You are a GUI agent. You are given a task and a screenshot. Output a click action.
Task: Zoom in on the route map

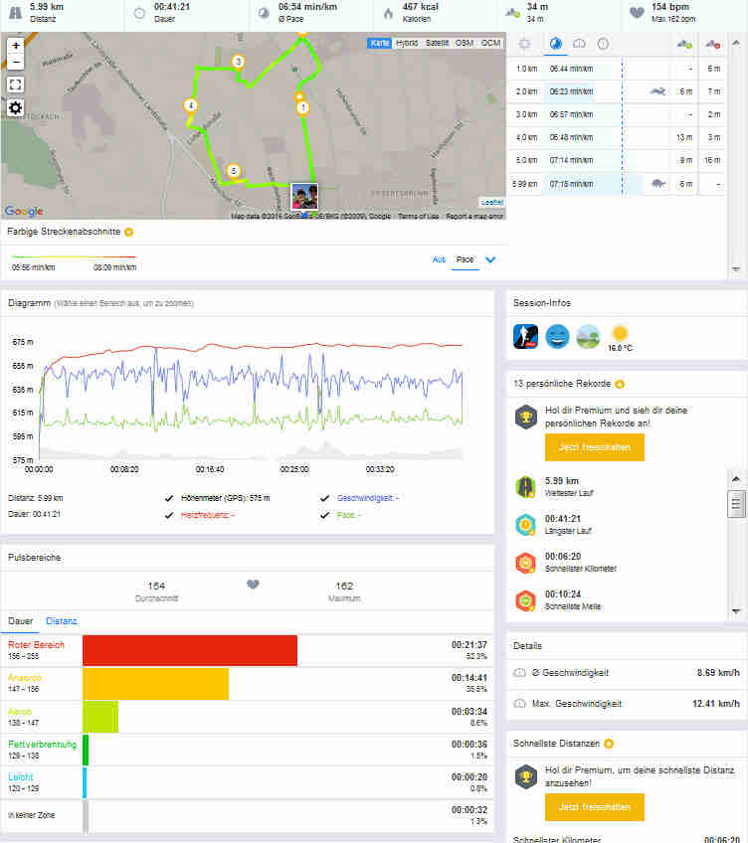pyautogui.click(x=16, y=46)
